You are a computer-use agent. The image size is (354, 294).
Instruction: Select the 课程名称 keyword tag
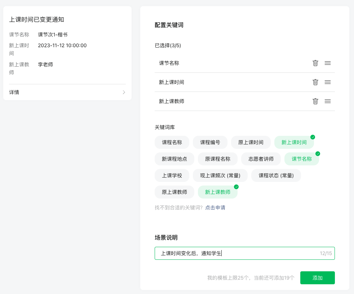[x=172, y=142]
